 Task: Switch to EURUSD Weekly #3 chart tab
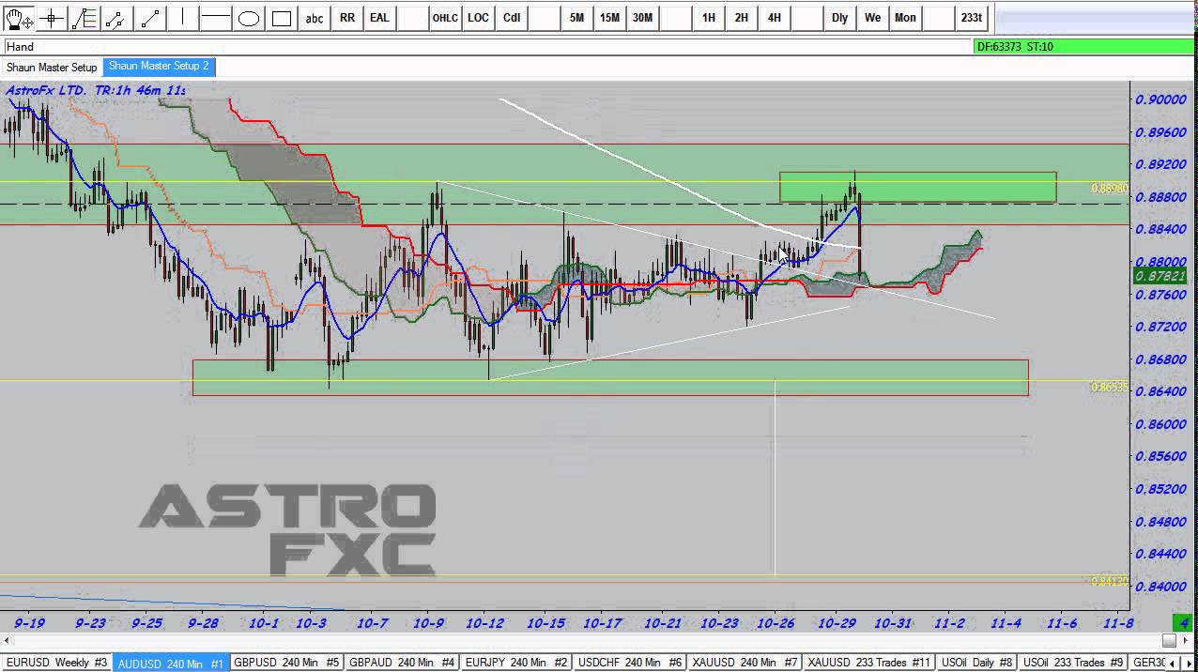point(56,663)
